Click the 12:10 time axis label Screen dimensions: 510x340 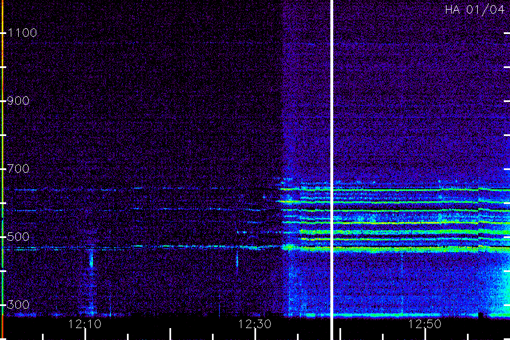point(85,324)
